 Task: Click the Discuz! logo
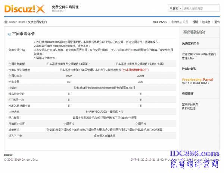[24, 8]
